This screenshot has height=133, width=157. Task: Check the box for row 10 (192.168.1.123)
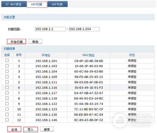point(7,109)
